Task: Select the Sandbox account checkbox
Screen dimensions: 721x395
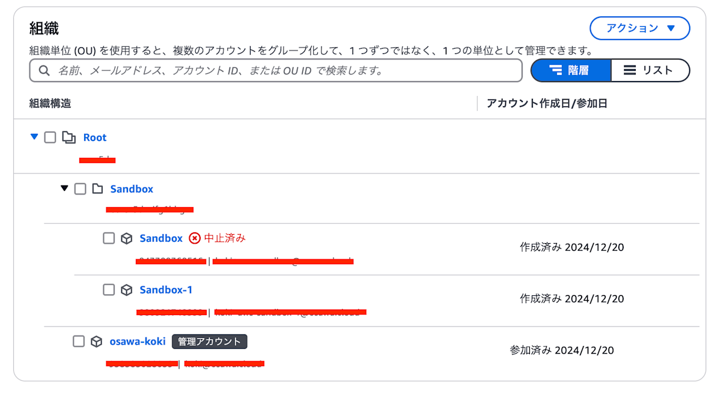Action: click(x=109, y=238)
